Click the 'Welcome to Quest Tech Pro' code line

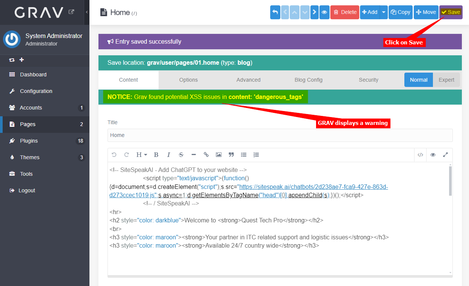tap(216, 220)
